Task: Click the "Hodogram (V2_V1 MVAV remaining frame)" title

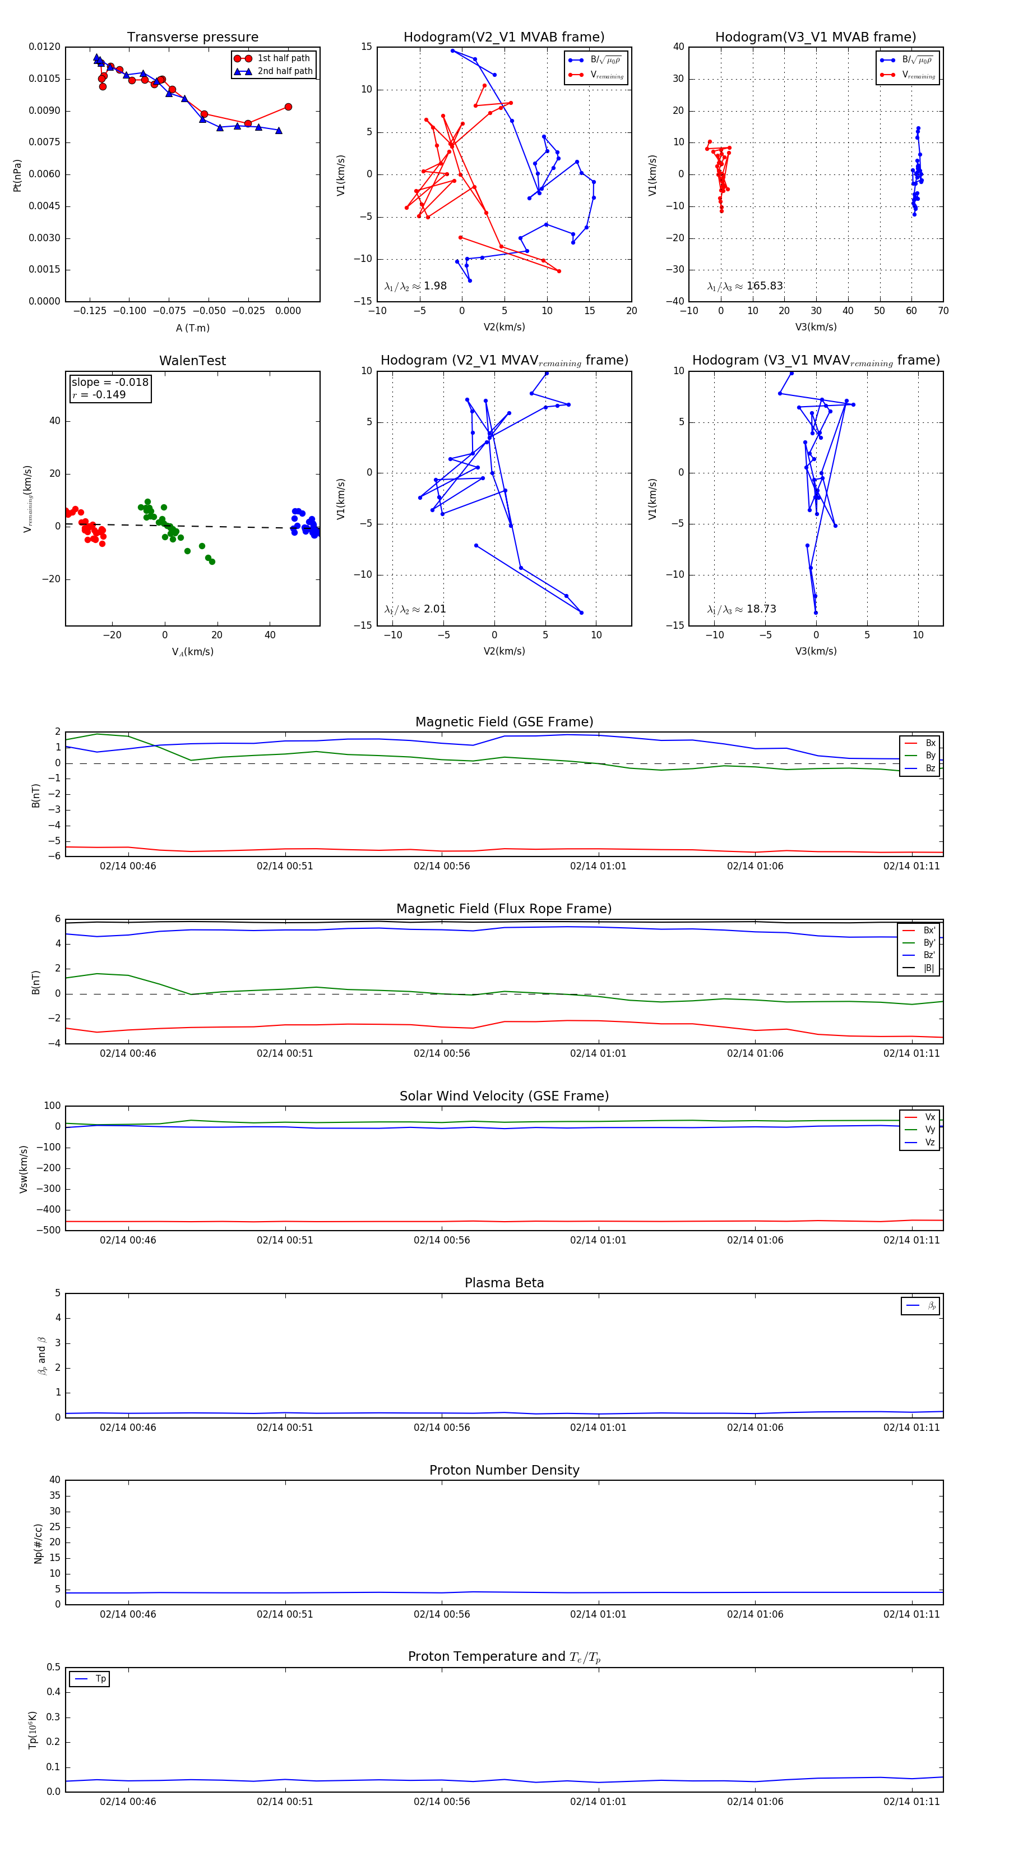Action: tap(504, 361)
